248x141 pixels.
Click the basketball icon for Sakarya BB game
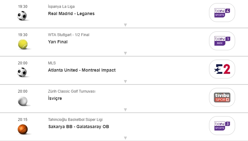point(23,129)
